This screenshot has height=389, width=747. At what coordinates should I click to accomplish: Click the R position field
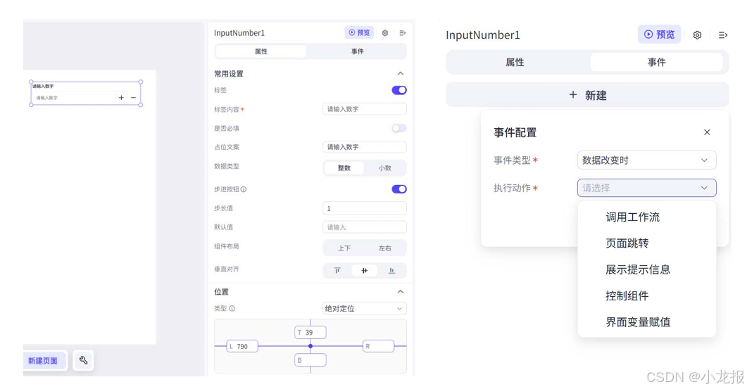tap(378, 346)
